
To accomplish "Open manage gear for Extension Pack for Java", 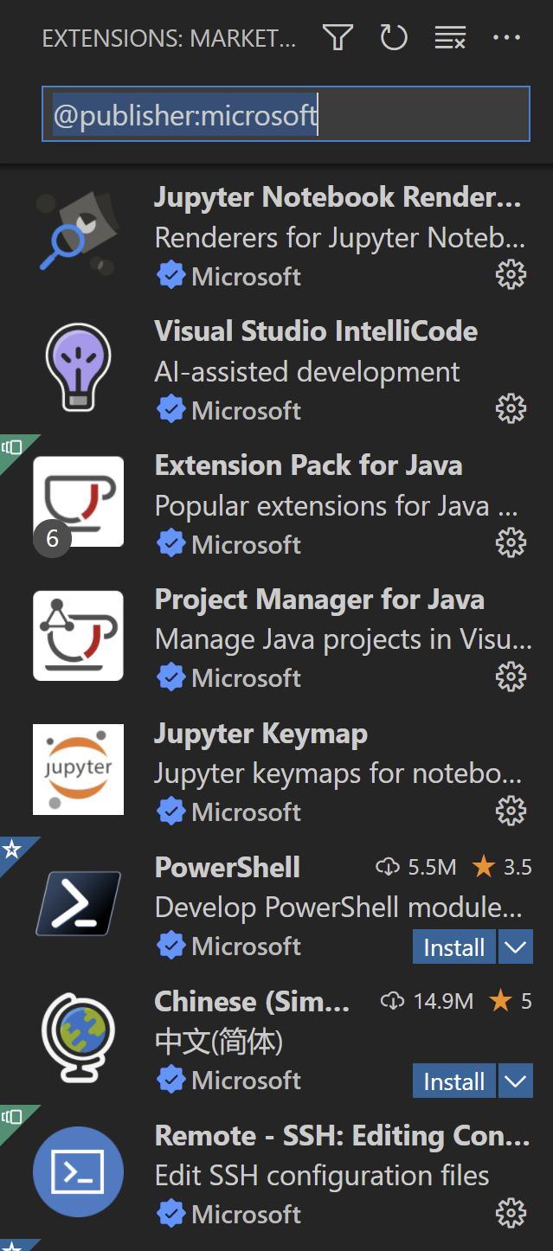I will click(x=511, y=543).
